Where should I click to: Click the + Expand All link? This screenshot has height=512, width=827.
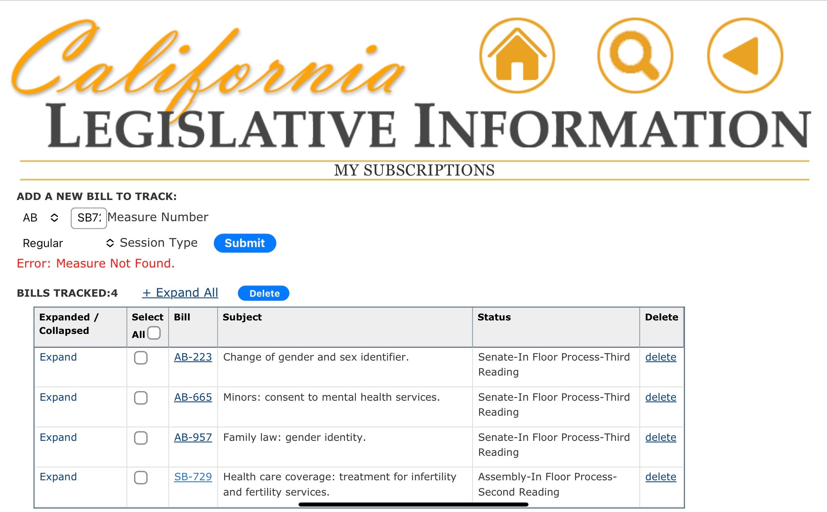coord(180,293)
